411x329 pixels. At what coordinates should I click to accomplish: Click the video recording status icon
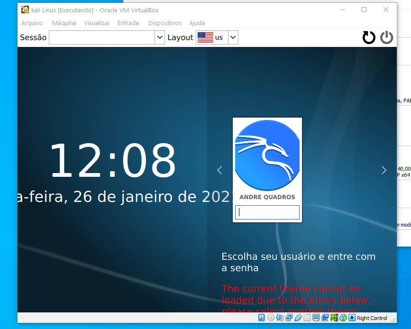325,318
